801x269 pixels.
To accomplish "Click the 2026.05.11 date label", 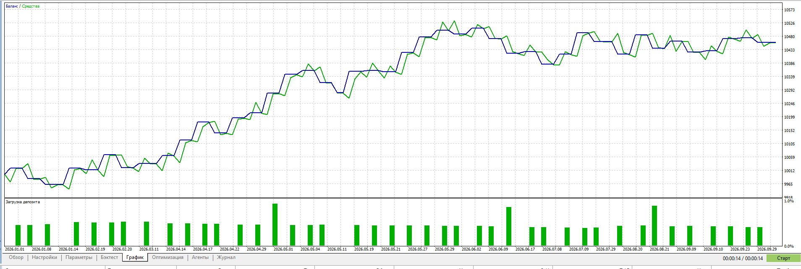I will click(337, 249).
